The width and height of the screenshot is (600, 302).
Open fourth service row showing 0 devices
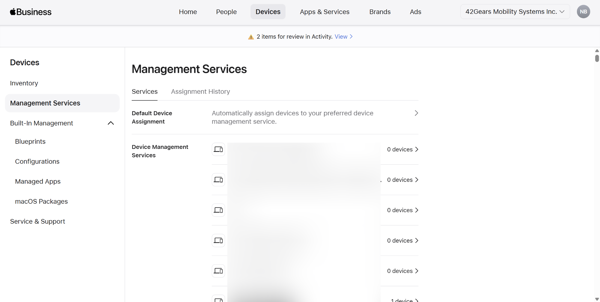click(x=403, y=240)
